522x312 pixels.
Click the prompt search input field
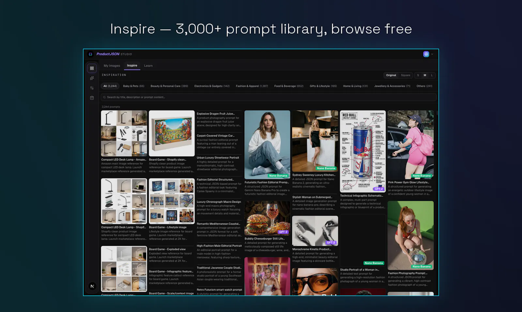click(x=269, y=97)
